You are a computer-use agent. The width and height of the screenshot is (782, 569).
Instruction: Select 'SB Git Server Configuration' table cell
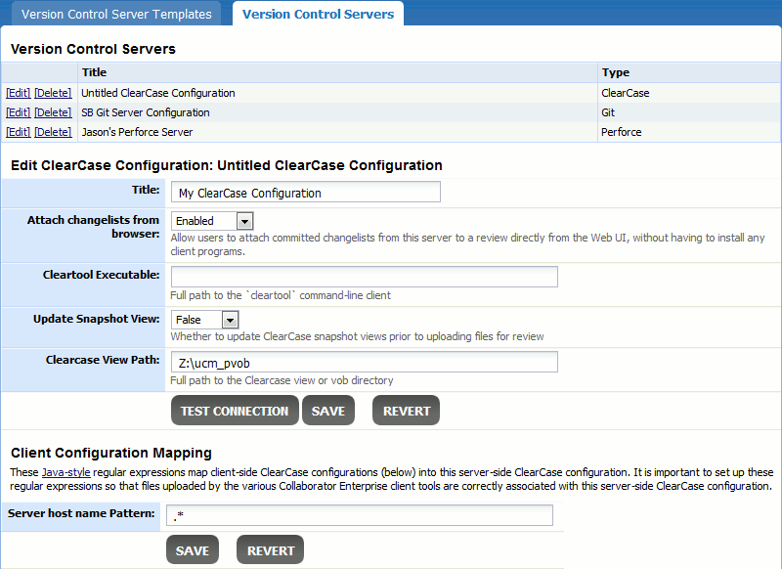click(x=337, y=112)
